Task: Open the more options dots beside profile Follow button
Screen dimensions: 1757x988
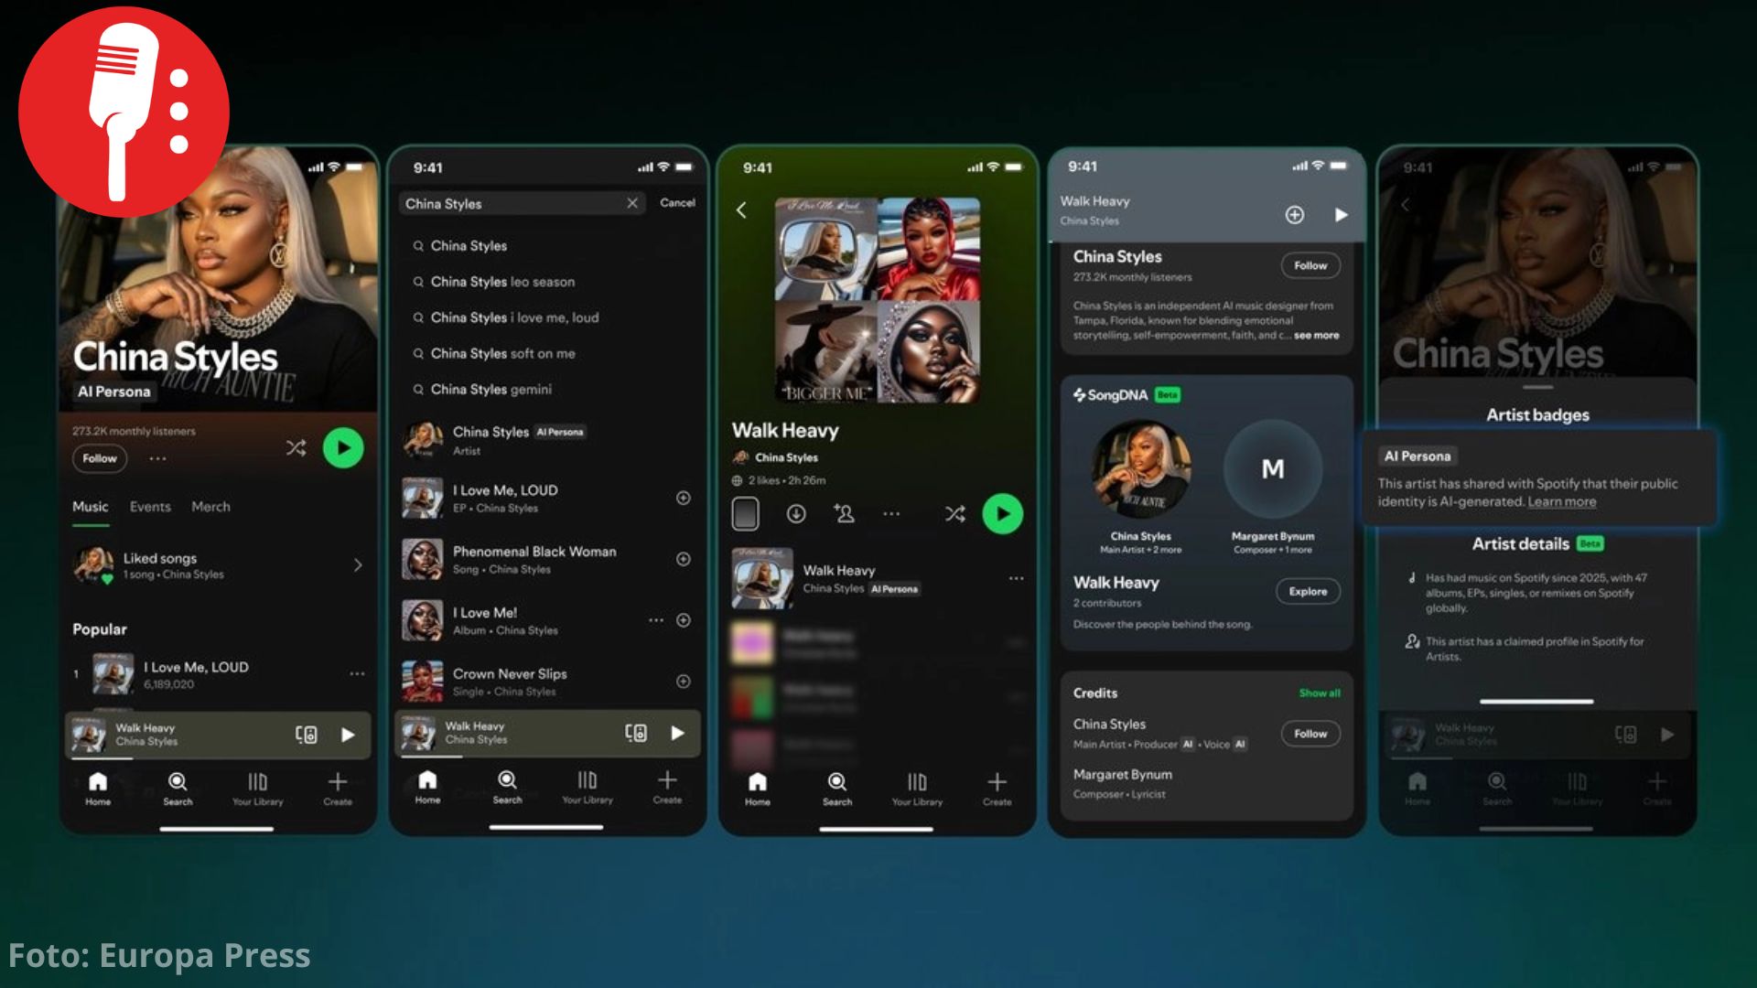Action: [x=157, y=458]
